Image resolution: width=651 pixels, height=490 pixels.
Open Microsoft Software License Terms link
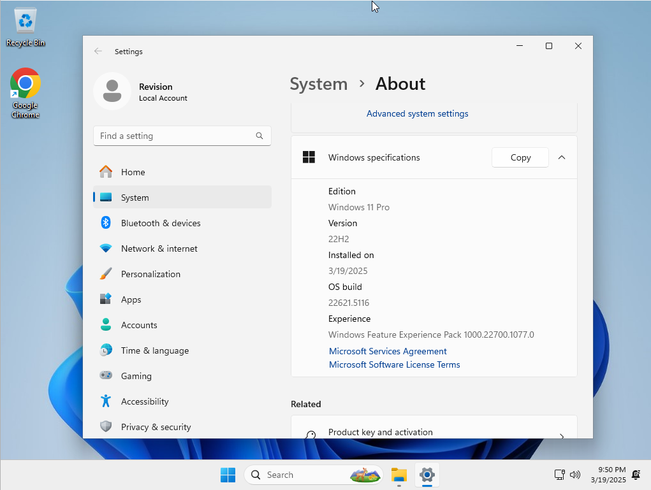[x=394, y=364]
